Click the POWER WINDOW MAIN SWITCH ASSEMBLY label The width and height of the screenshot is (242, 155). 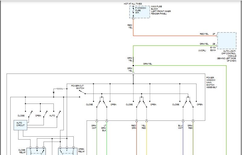click(212, 82)
